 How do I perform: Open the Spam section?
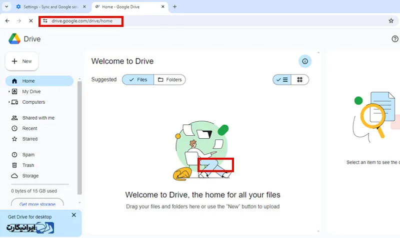click(x=28, y=155)
